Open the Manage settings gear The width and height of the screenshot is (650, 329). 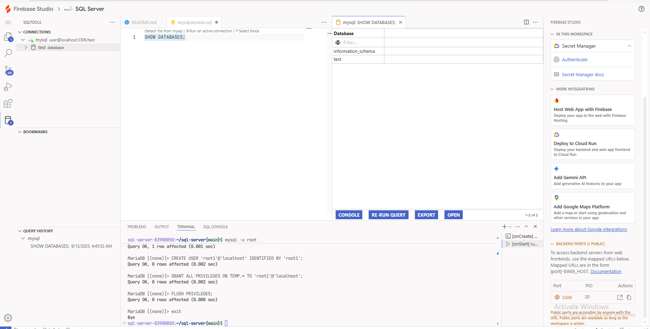pyautogui.click(x=8, y=318)
